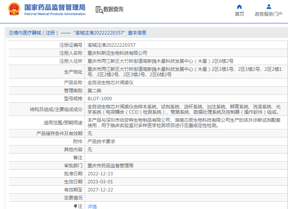Open the 数据查询 label
The image size is (288, 209).
[x=113, y=9]
